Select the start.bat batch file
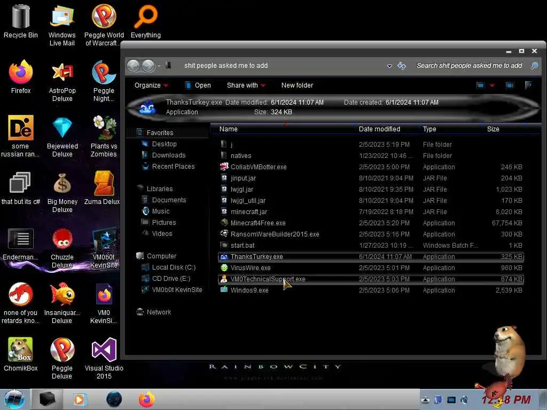Screen dimensions: 547x410 click(371, 246)
